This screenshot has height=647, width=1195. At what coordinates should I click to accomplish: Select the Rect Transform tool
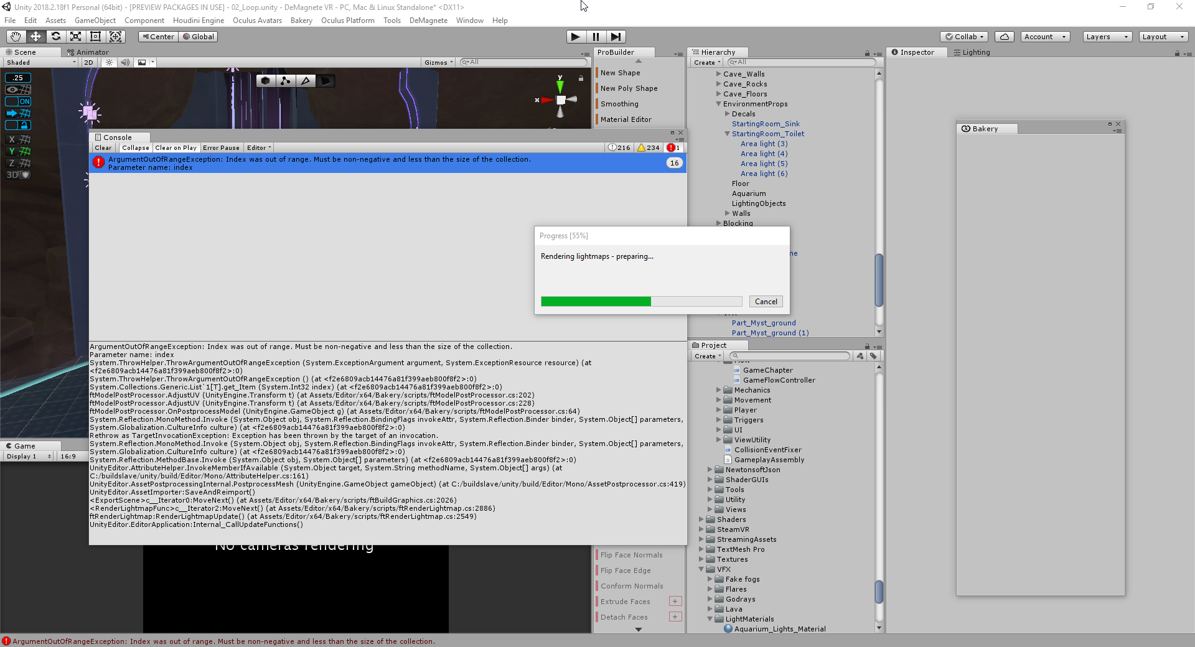pos(95,37)
